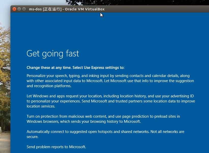Click the 'Personalize your speech, typing' paragraph
Screen dimensions: 209x153
[110, 81]
